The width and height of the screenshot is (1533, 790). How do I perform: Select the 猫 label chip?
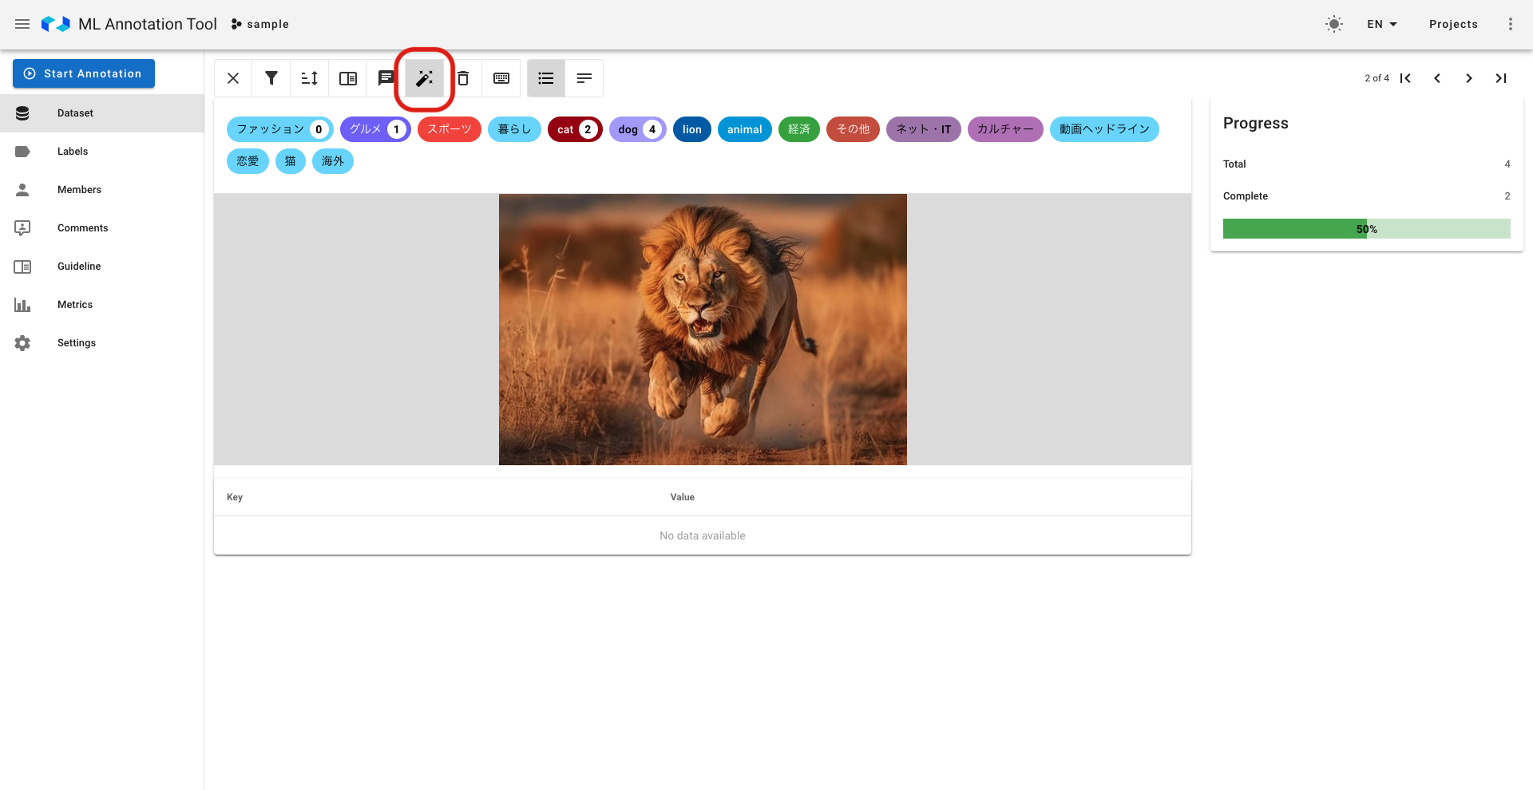[x=291, y=161]
